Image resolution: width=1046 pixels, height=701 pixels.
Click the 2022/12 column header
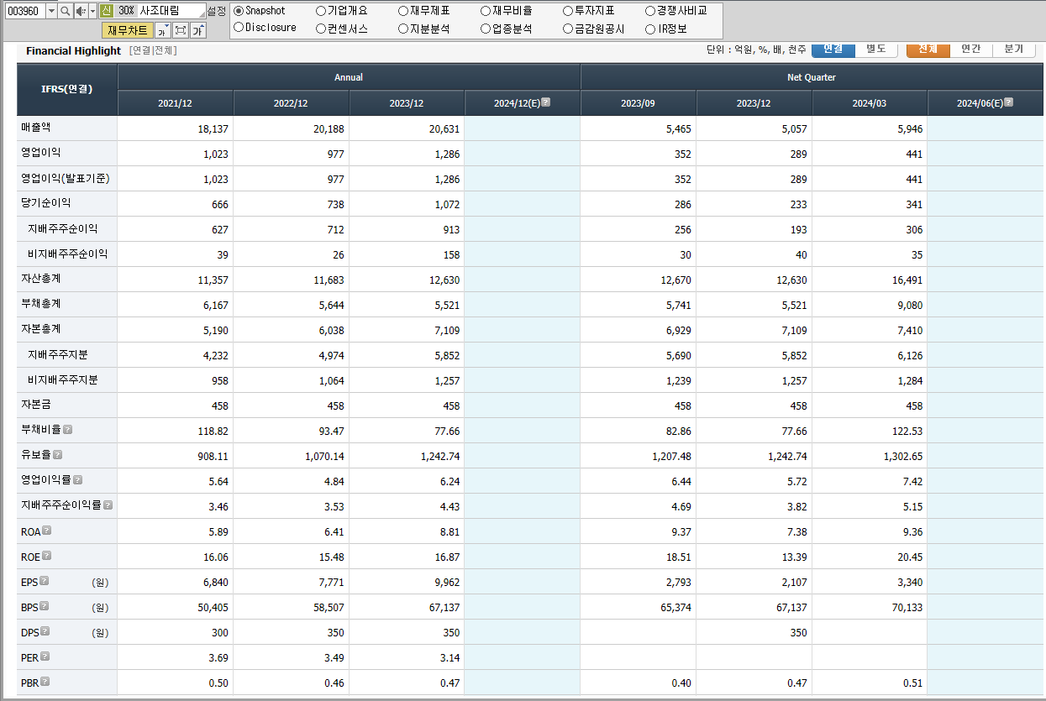pyautogui.click(x=291, y=103)
